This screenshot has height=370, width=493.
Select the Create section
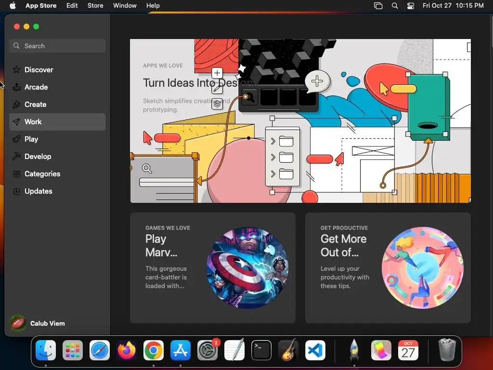(57, 104)
